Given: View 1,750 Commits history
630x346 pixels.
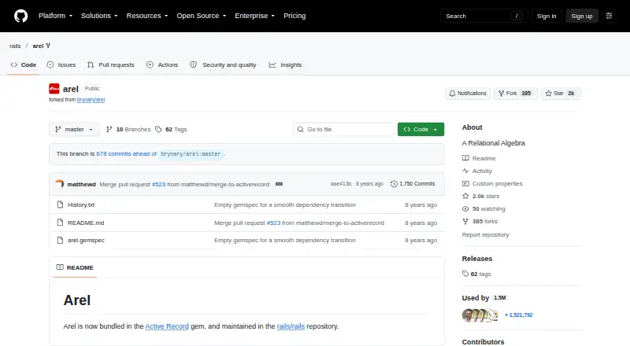Looking at the screenshot, I should 413,184.
